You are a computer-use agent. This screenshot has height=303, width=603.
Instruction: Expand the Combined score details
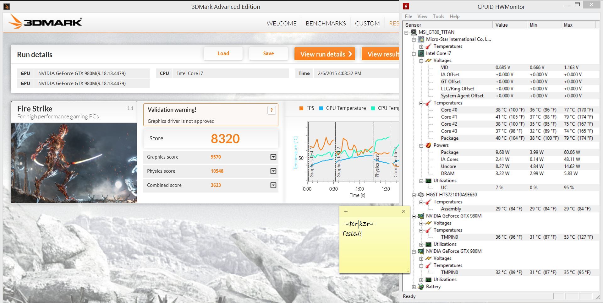tap(273, 185)
